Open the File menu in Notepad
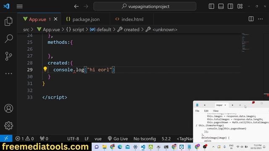Image resolution: width=269 pixels, height=151 pixels. (197, 111)
